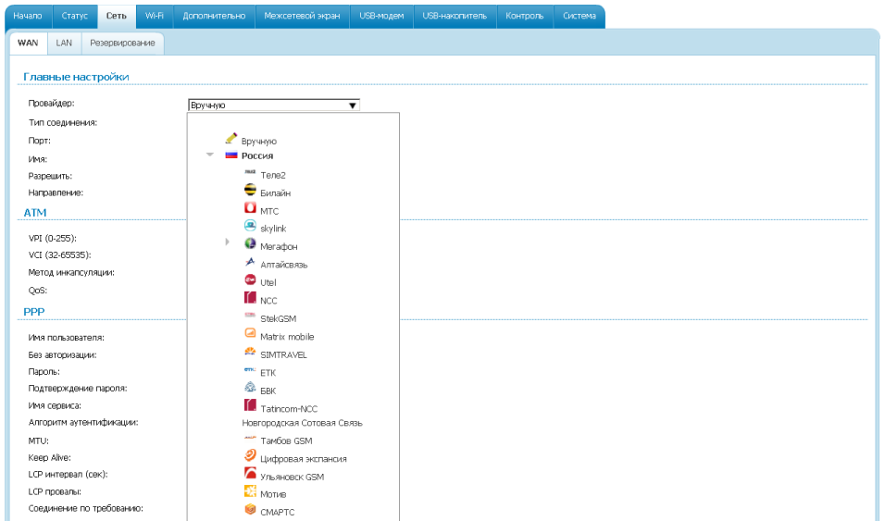Choose Цифровая экспансия from the provider list
This screenshot has height=521, width=885.
click(304, 459)
